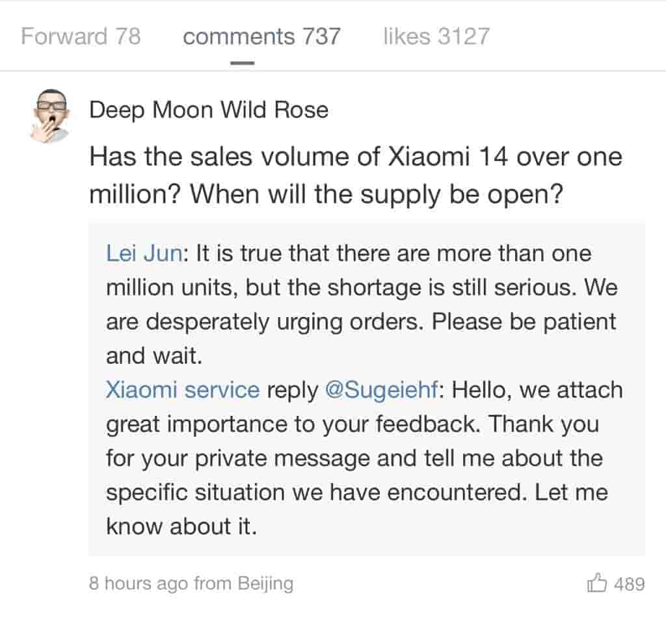Click the "8 hours ago from Beijing" timestamp
Image resolution: width=666 pixels, height=618 pixels.
point(191,584)
